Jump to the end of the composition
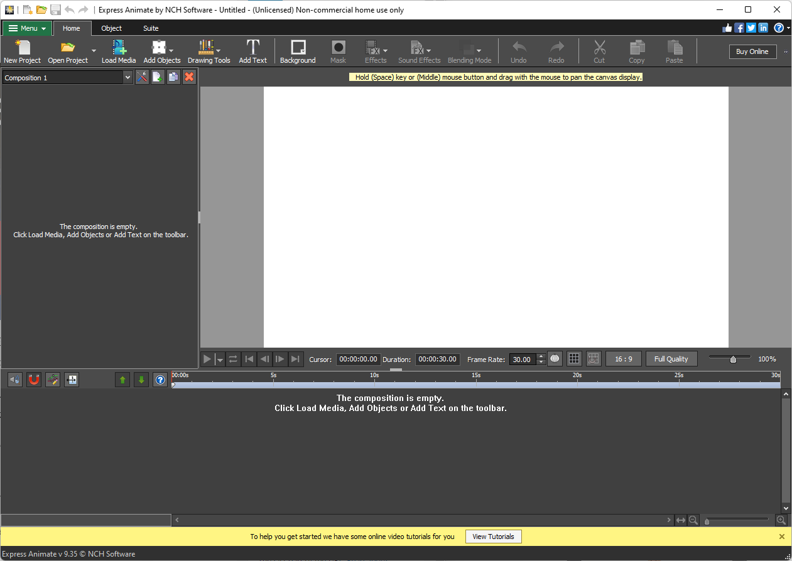792x561 pixels. click(x=296, y=359)
